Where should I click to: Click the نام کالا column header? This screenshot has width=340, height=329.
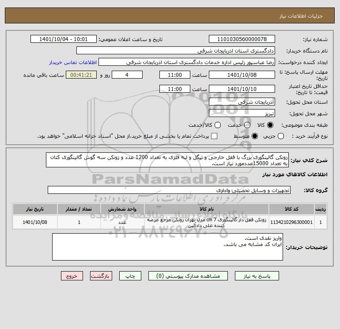(207, 209)
